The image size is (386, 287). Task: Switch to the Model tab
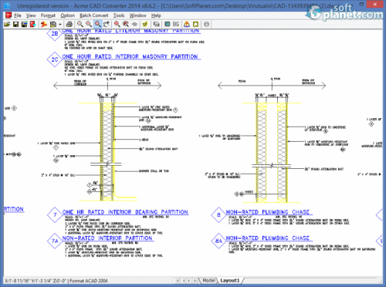[208, 280]
